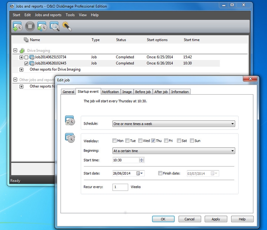Screen dimensions: 267x230
Task: Sort by the Type column header
Action: 95,40
